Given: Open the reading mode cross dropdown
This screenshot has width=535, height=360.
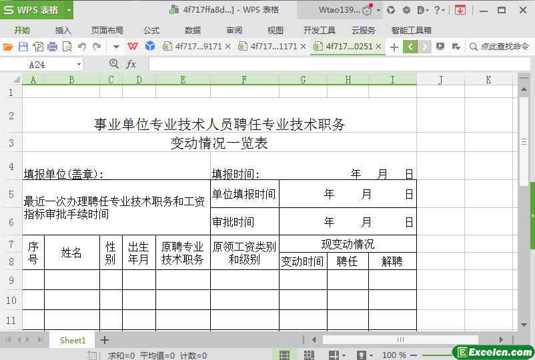Looking at the screenshot, I should point(337,355).
